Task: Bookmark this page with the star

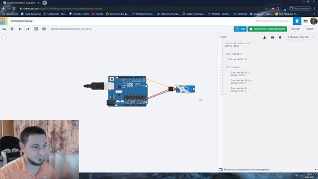Action: 266,9
